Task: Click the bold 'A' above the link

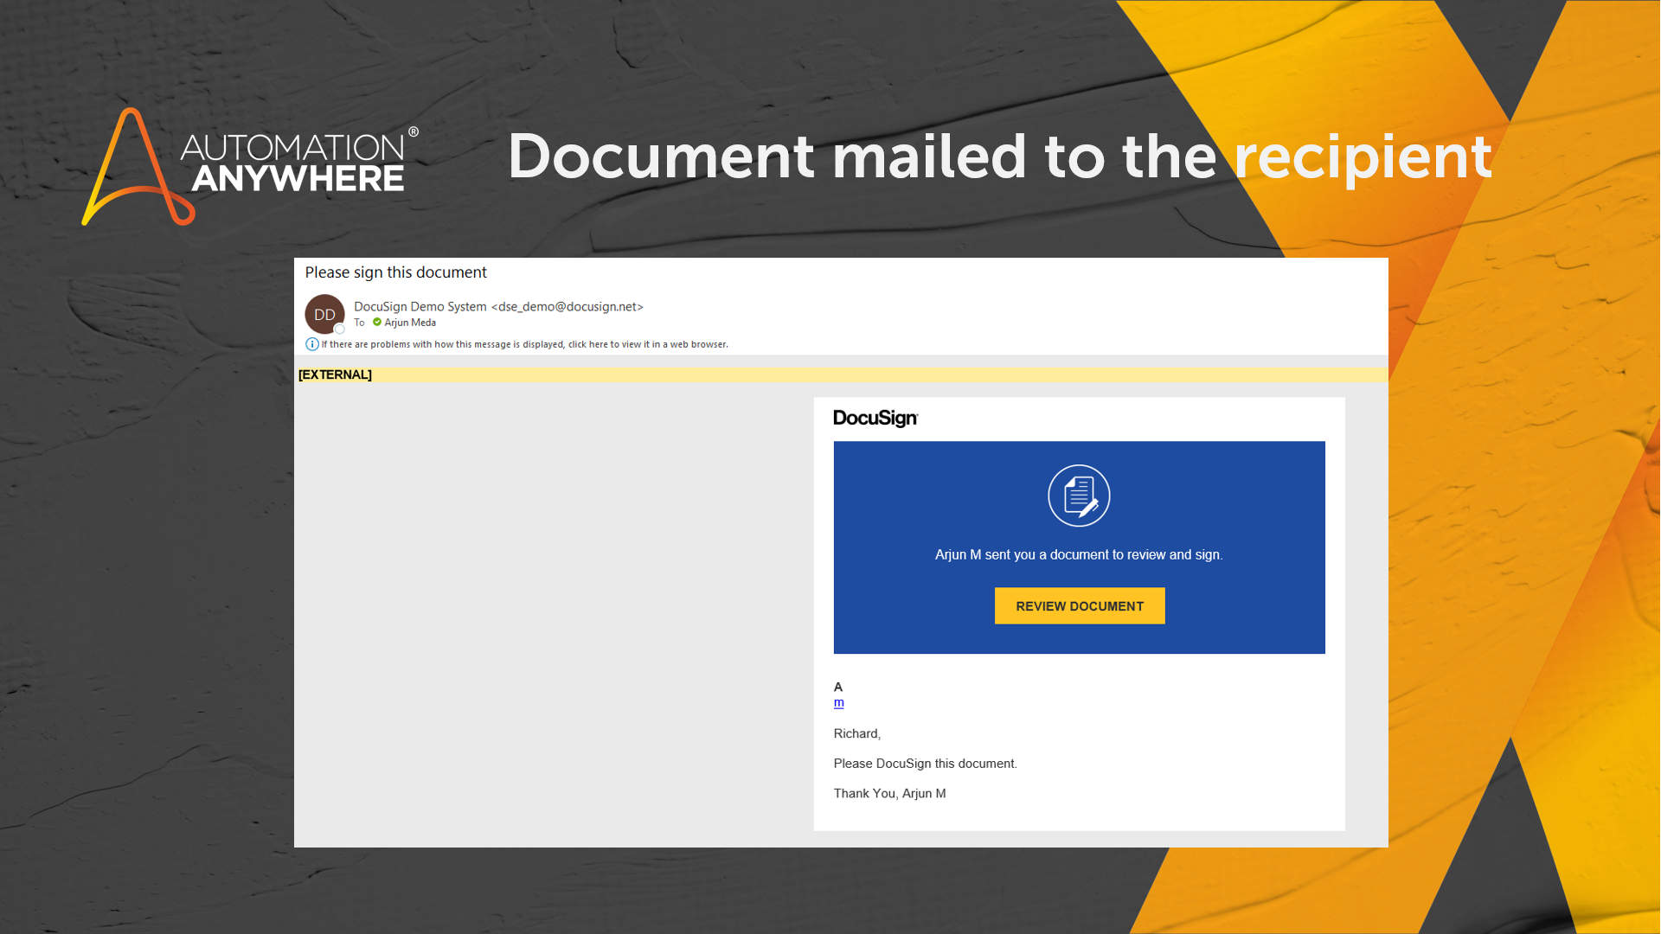Action: tap(837, 687)
